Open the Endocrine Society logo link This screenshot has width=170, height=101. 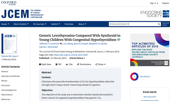(155, 14)
